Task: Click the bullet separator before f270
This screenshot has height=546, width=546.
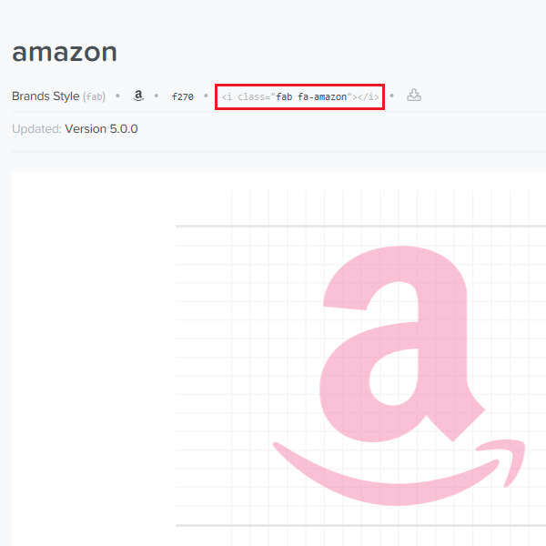Action: point(157,96)
